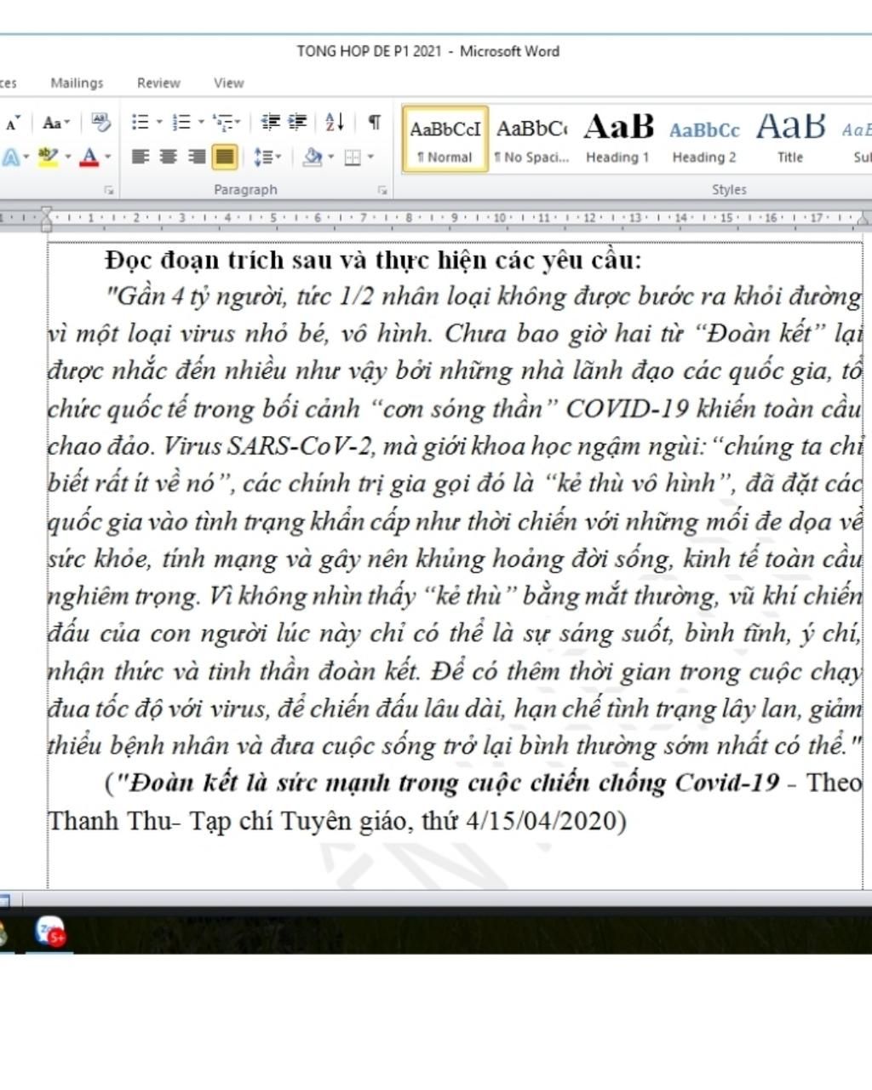Click the horizontal ruler at mark 10
Screen dimensions: 872x1090
[500, 218]
